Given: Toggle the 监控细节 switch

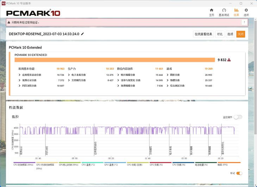Looking at the screenshot, I should coord(238,117).
